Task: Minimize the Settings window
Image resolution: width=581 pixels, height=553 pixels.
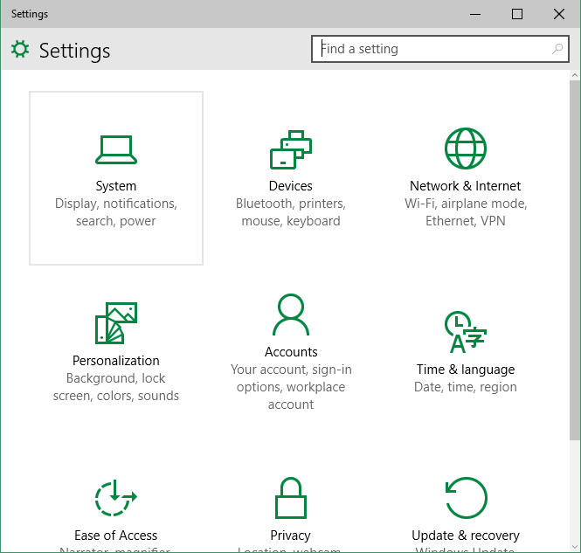Action: pos(476,14)
